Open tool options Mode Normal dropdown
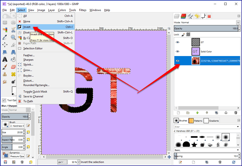 [x=19, y=110]
